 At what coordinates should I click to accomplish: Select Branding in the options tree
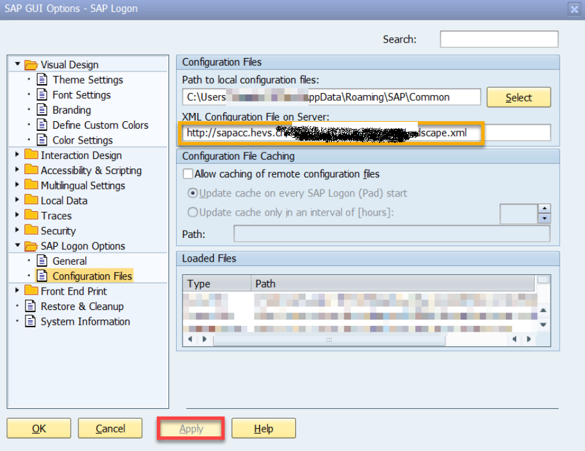coord(71,110)
